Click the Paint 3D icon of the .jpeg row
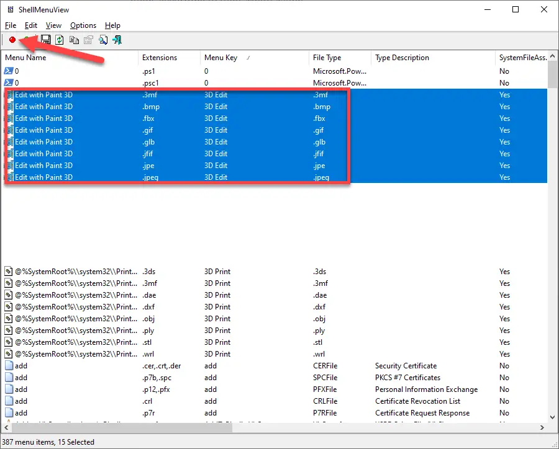Image resolution: width=559 pixels, height=449 pixels. 10,177
